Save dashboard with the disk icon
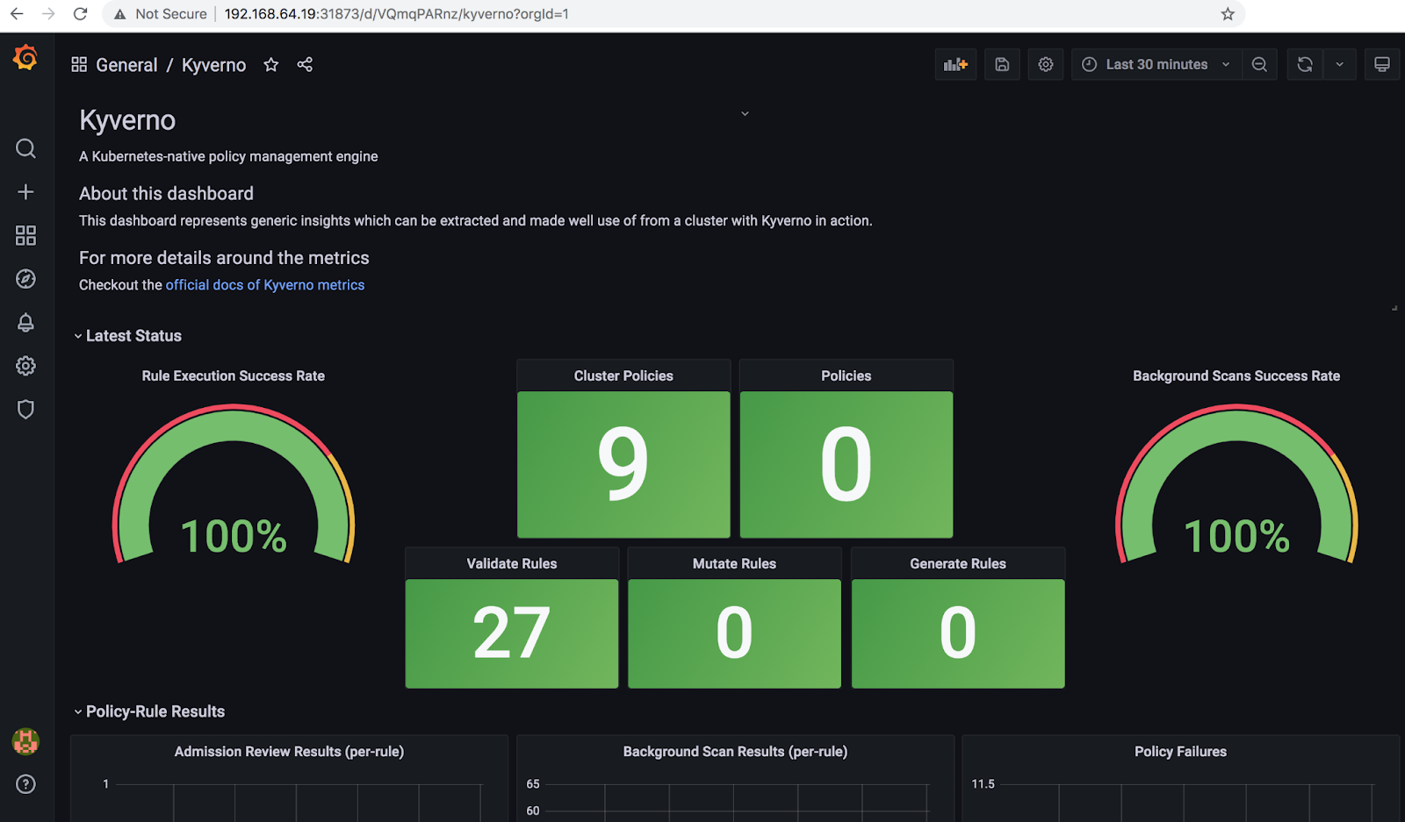This screenshot has height=822, width=1405. [x=1002, y=64]
